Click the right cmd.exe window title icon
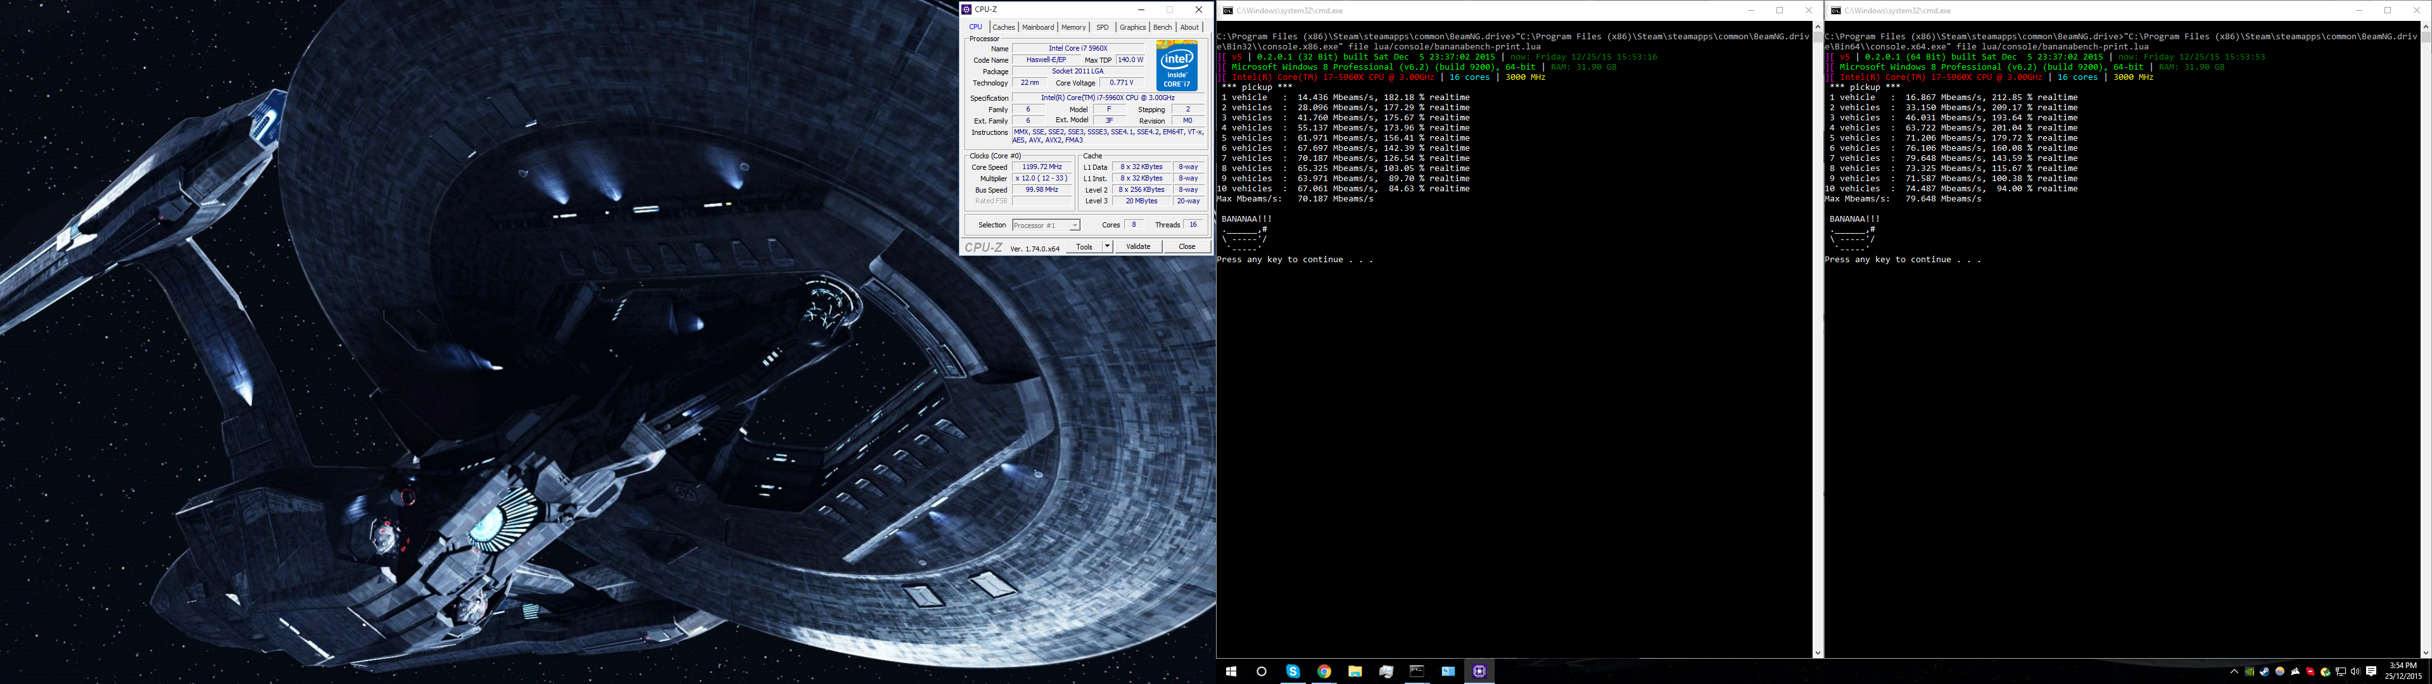This screenshot has width=2432, height=684. [1835, 10]
